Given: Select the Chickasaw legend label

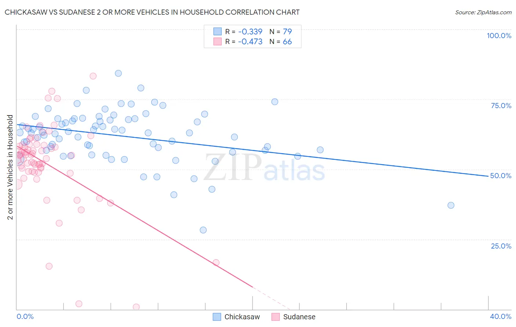Looking at the screenshot, I should (x=242, y=317).
